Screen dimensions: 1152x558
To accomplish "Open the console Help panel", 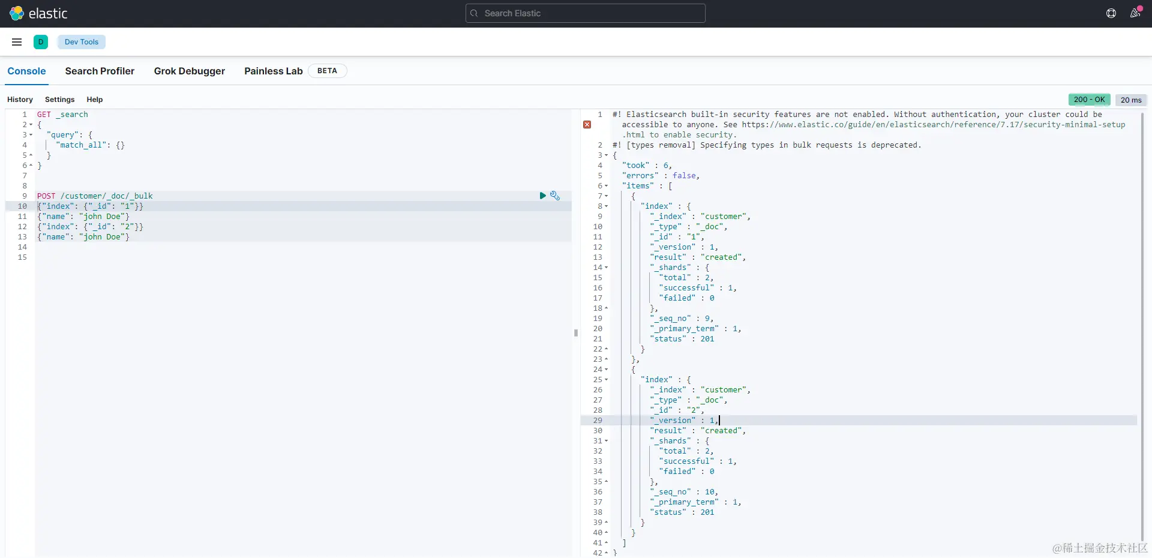I will [x=95, y=100].
